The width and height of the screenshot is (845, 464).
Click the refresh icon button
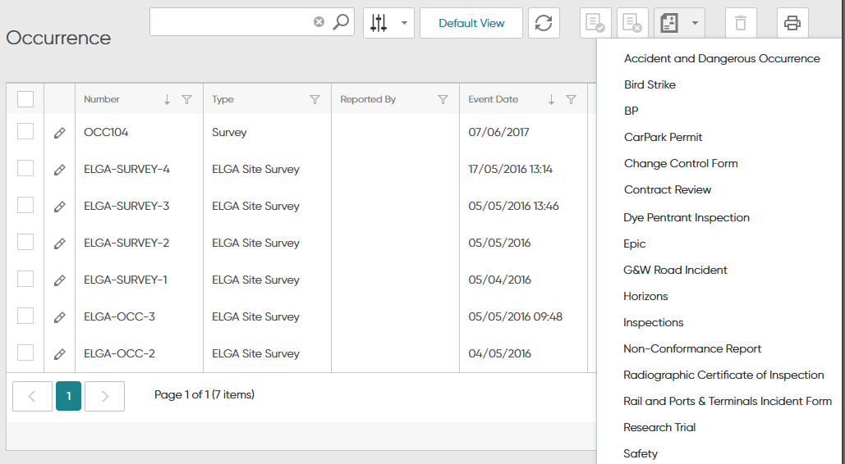point(544,23)
